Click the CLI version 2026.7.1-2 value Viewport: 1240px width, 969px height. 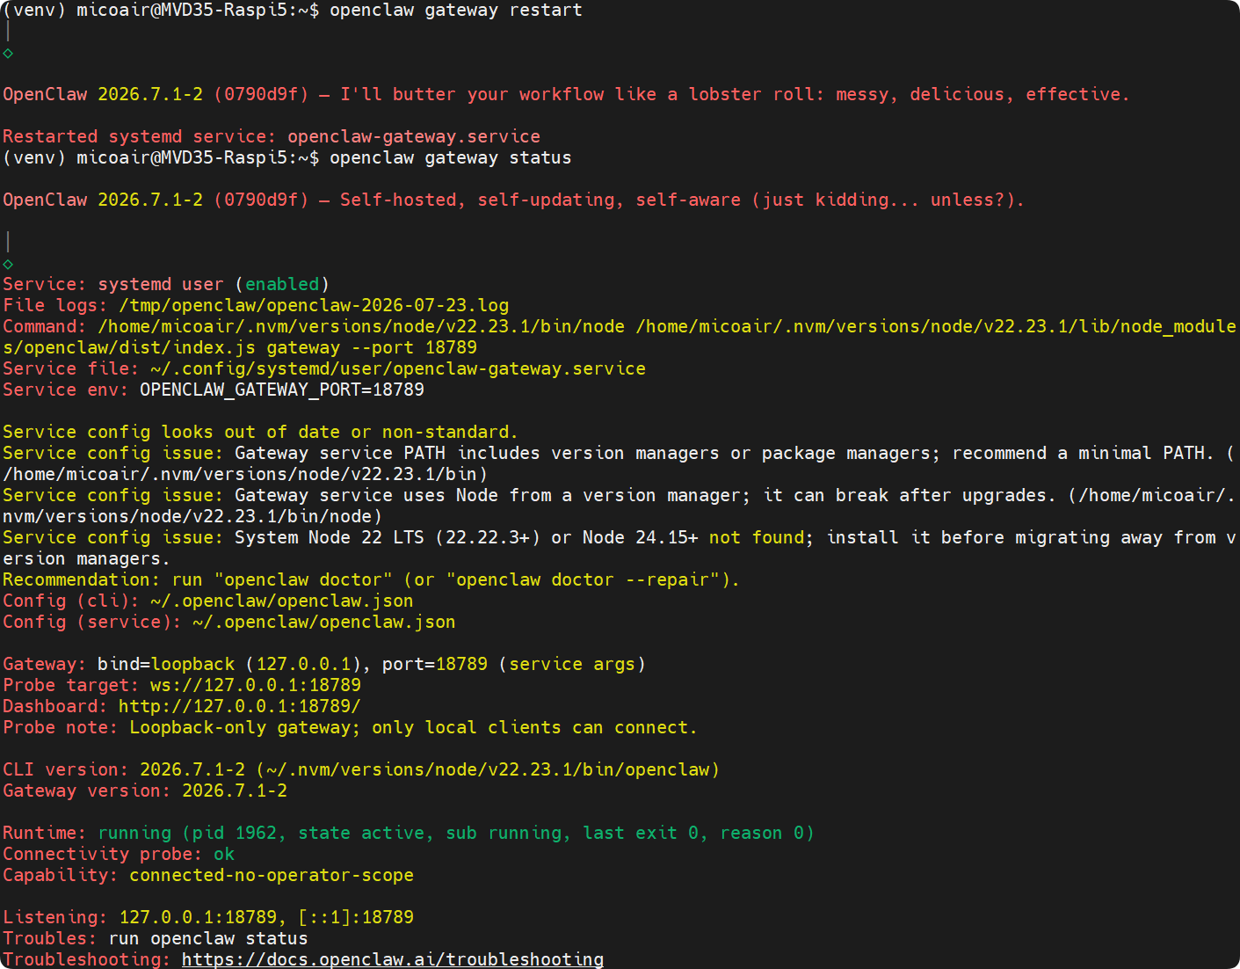pos(192,769)
